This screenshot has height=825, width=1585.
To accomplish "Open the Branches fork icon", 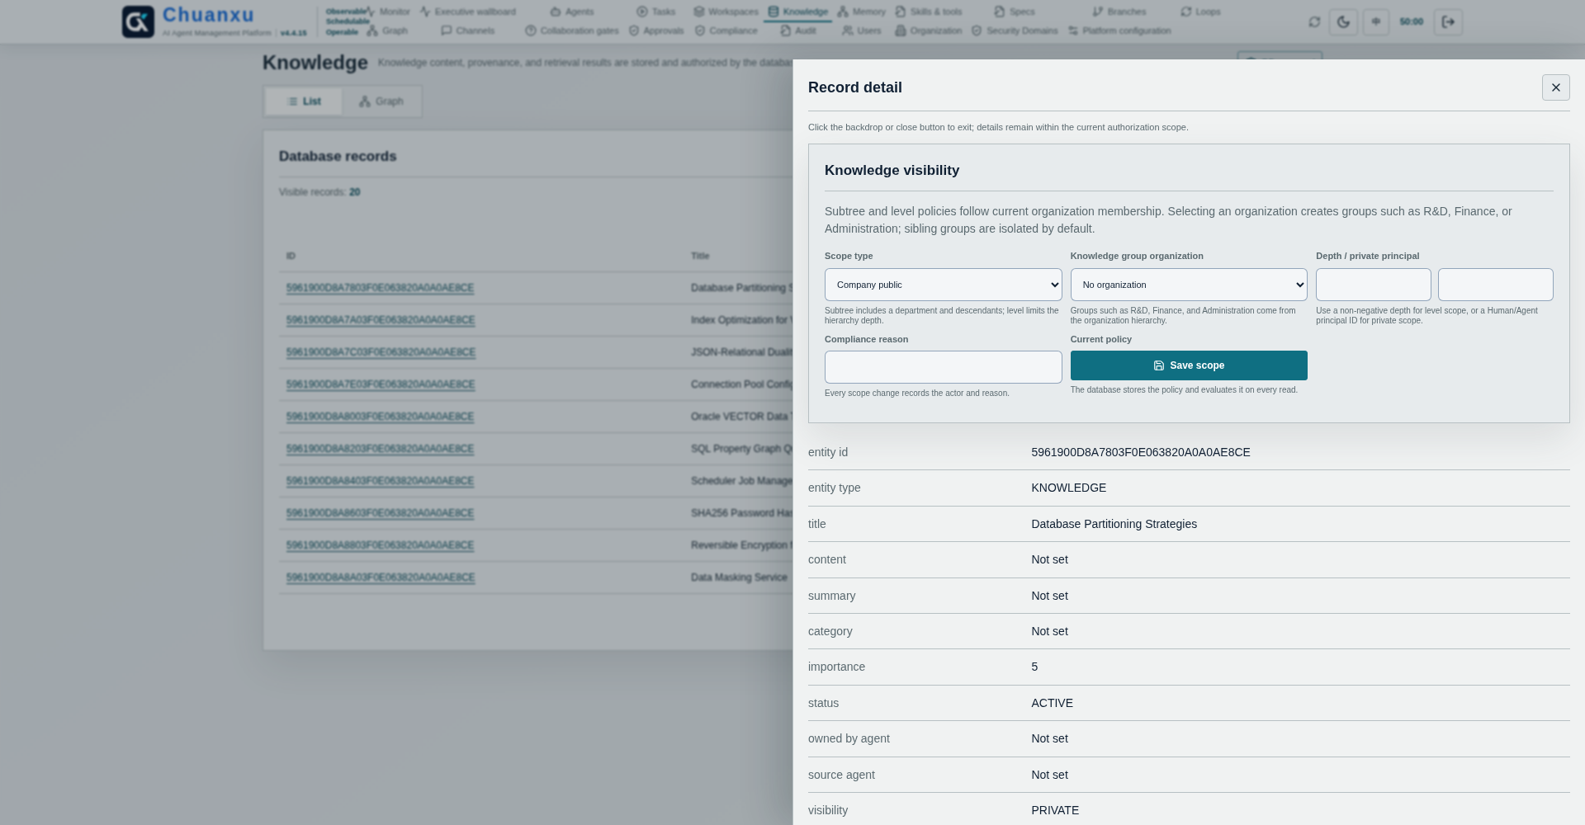I will 1098,12.
